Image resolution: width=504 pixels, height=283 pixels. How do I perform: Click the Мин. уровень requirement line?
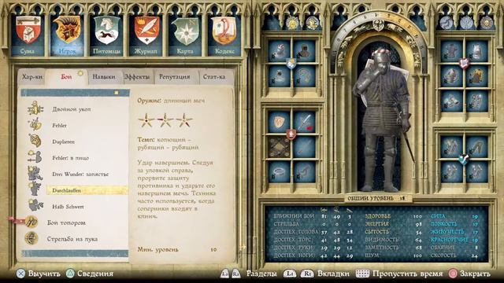point(177,249)
